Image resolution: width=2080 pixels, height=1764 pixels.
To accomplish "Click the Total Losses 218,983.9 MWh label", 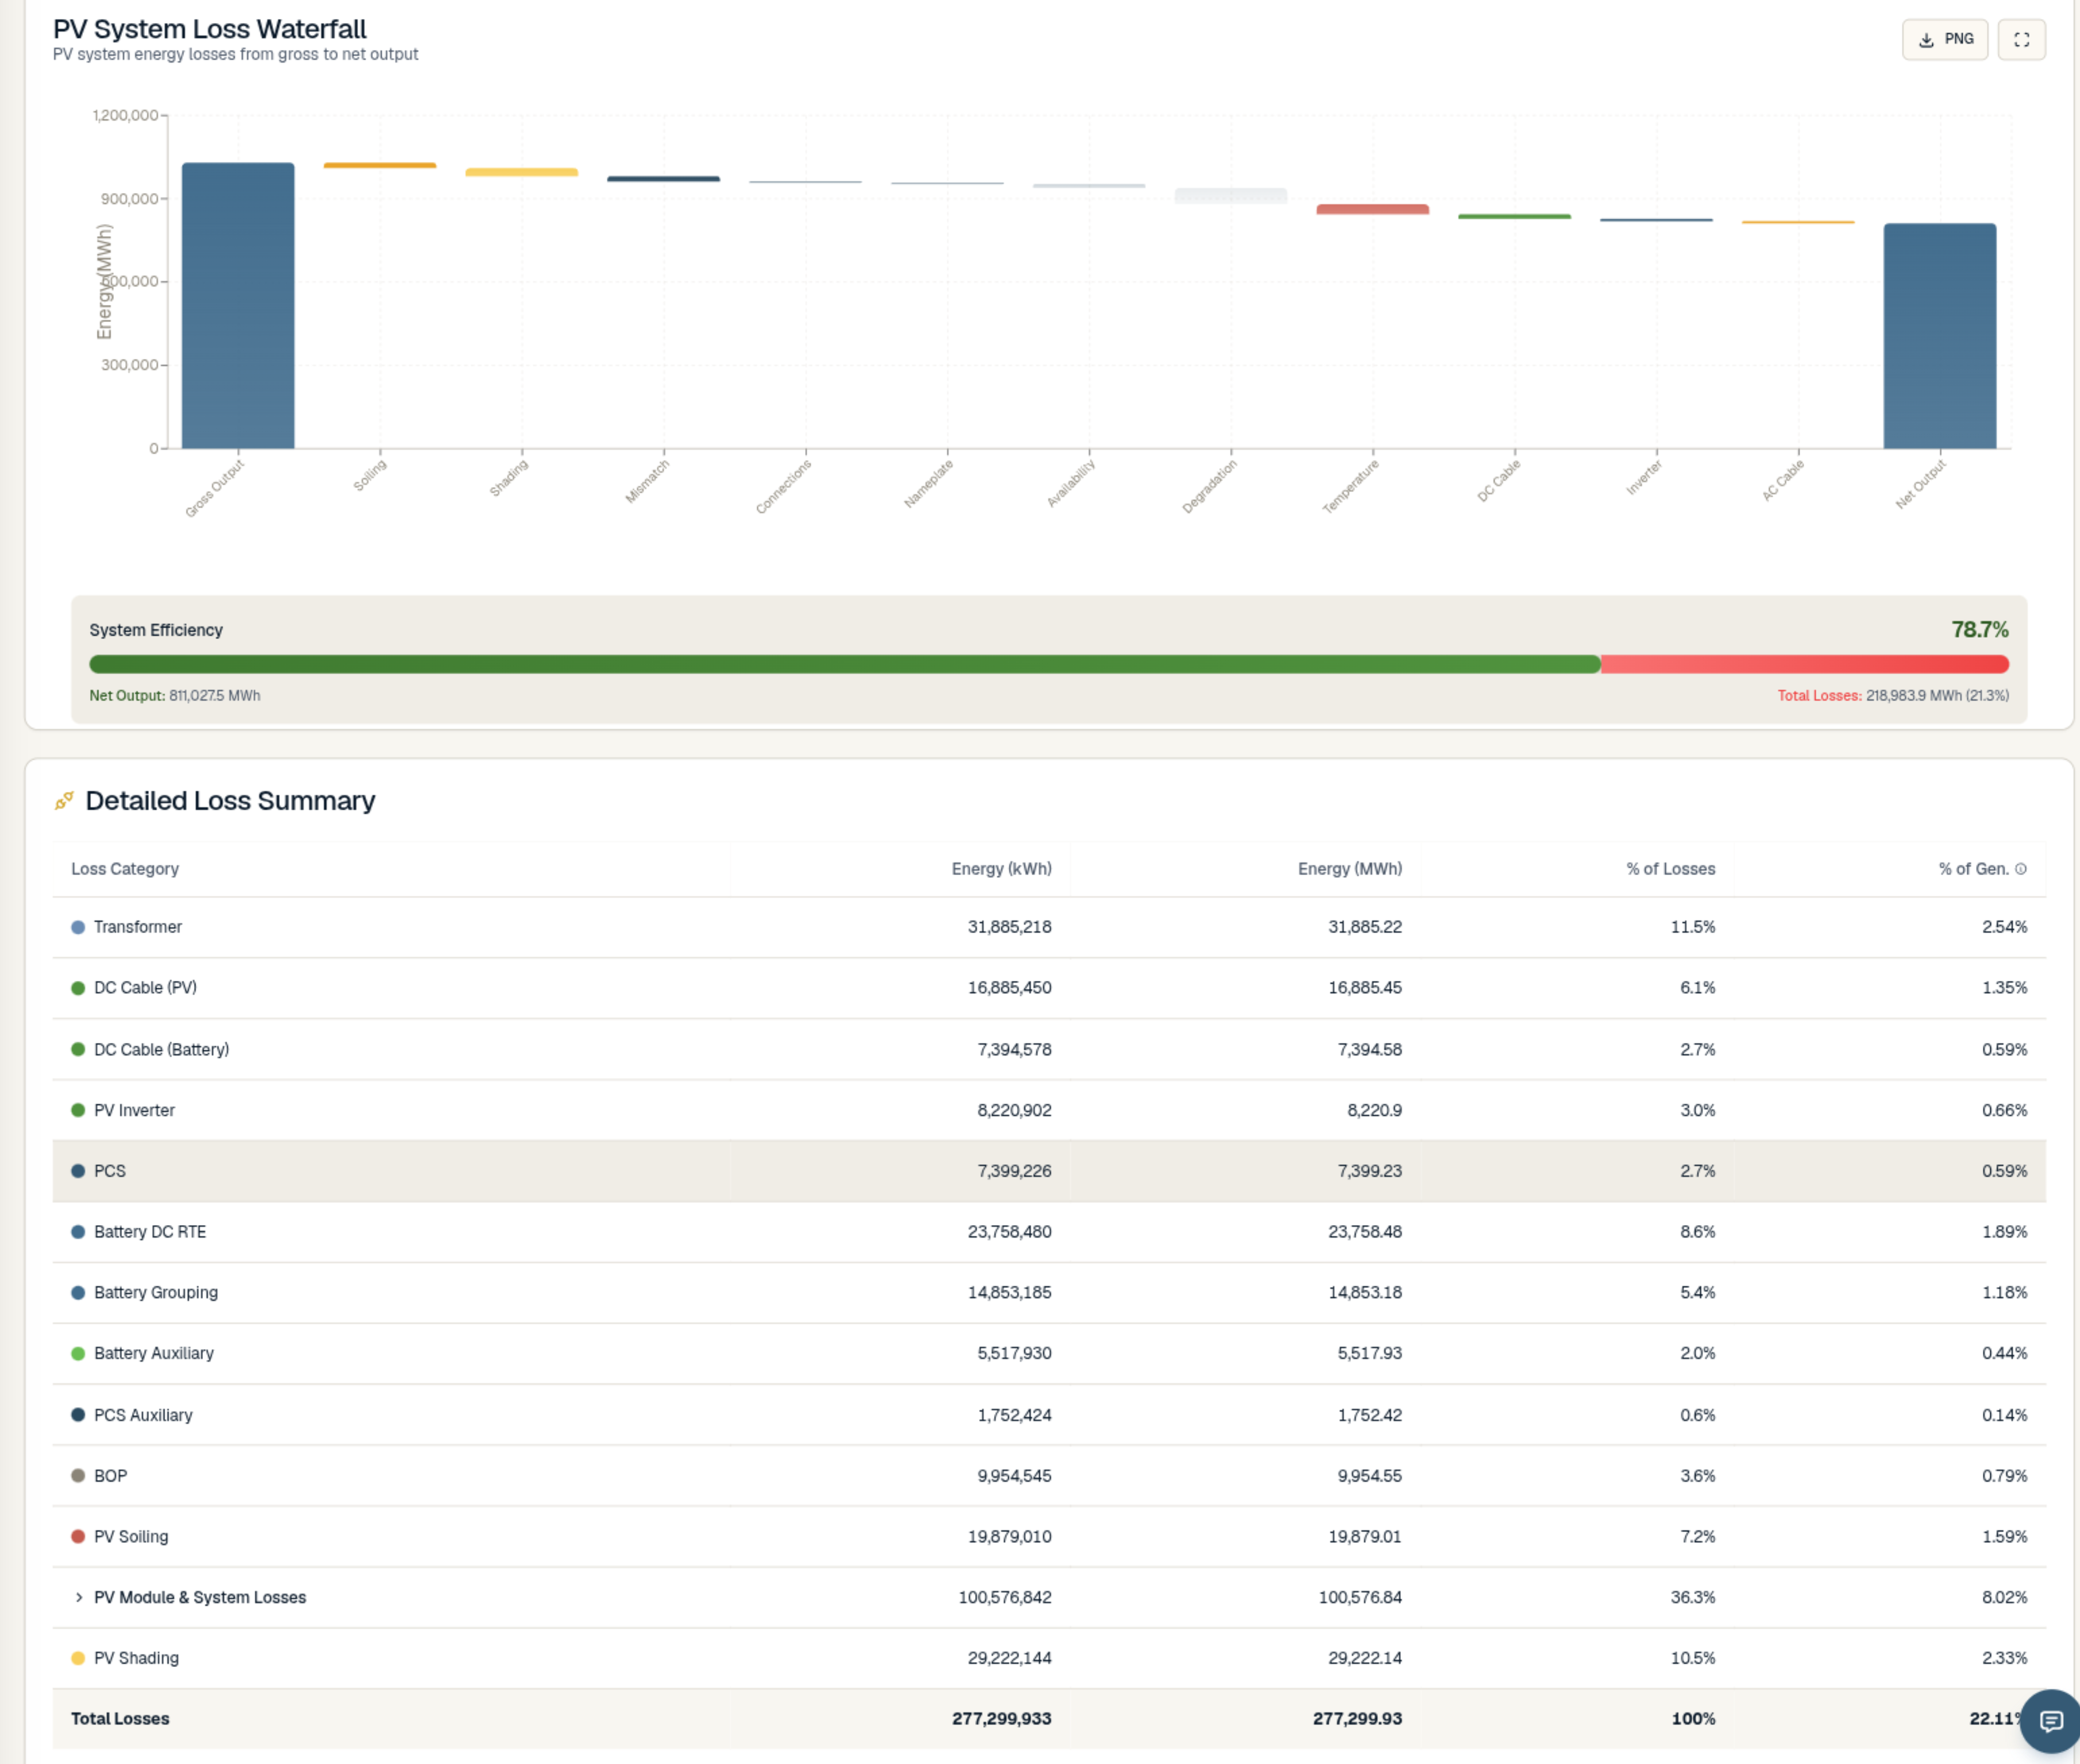I will point(1893,695).
